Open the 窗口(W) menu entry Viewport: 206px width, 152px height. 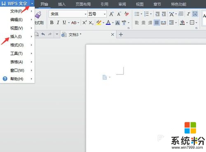coord(17,70)
